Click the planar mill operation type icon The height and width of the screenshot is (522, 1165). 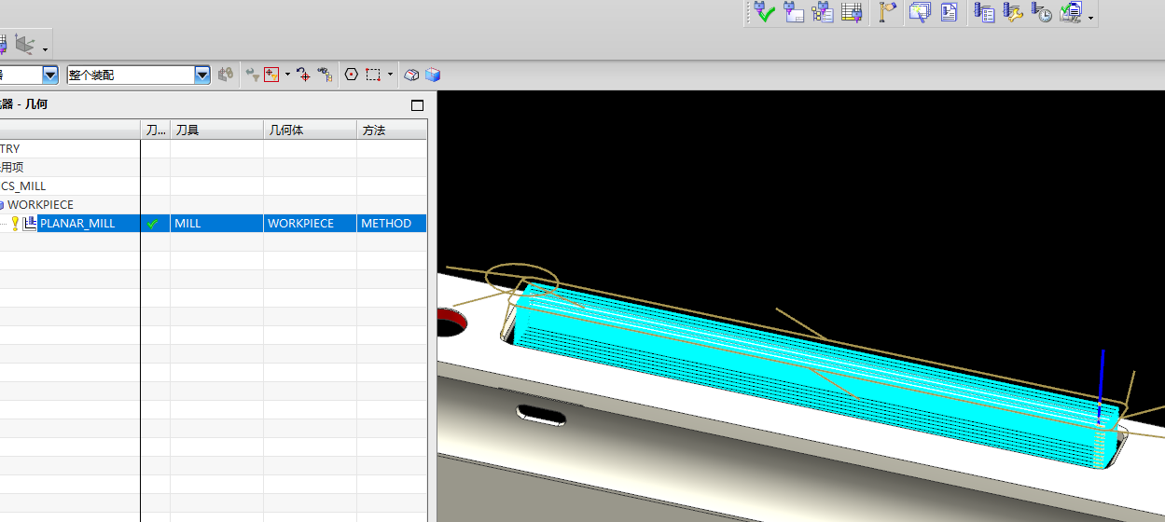(30, 223)
